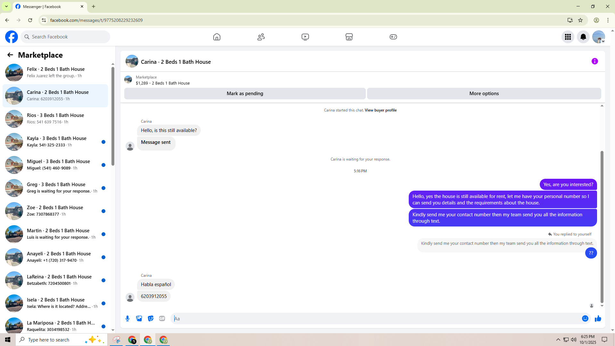Send a thumbs-up like
615x346 pixels.
pos(598,318)
